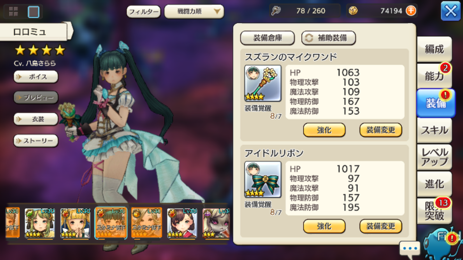Open 装備倉庫 equipment storage
The width and height of the screenshot is (463, 260).
[267, 38]
